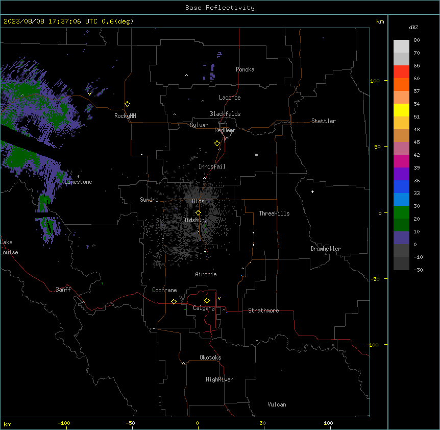Click the dBZ legend heading
The image size is (440, 430).
(x=413, y=28)
